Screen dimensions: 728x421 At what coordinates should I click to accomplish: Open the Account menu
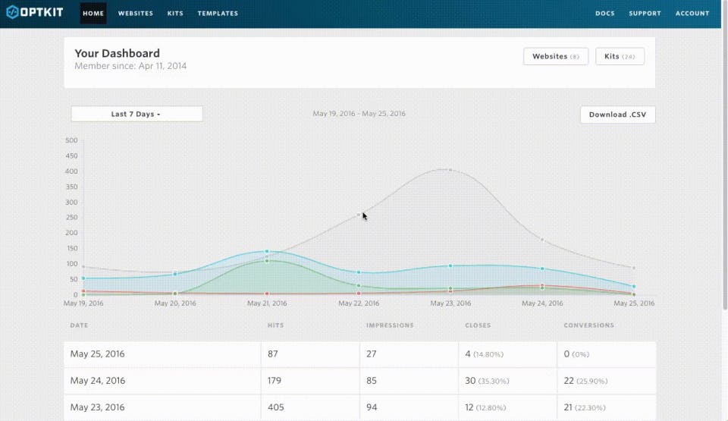692,14
